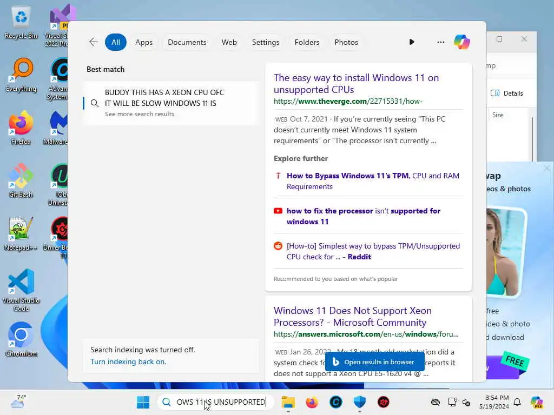Select the Notepad++ desktop shortcut
Image resolution: width=554 pixels, height=415 pixels.
(x=21, y=233)
